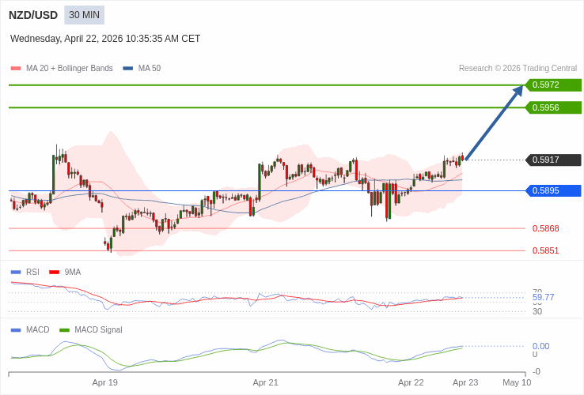Click the NZD/USD pair title
The image size is (584, 395).
pos(33,15)
